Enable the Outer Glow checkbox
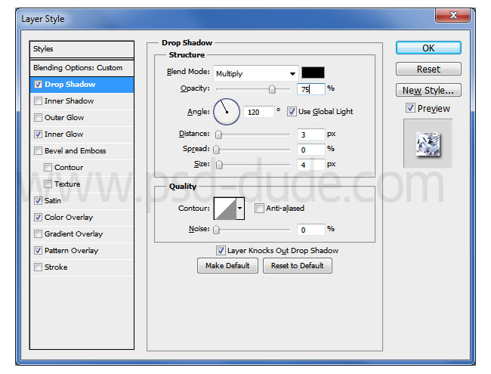 pyautogui.click(x=38, y=117)
